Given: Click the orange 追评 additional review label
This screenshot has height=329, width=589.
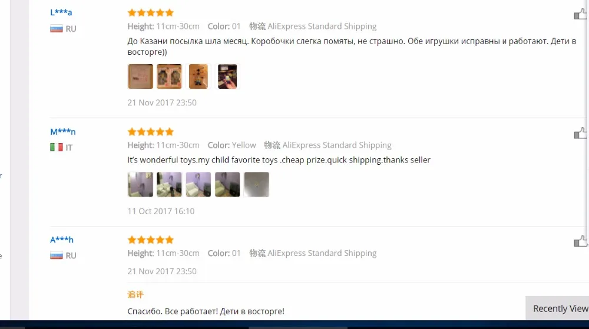Looking at the screenshot, I should coord(135,294).
